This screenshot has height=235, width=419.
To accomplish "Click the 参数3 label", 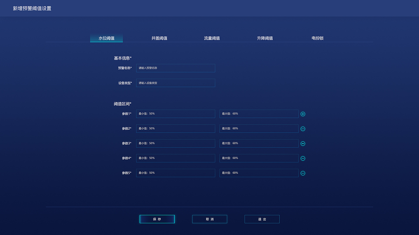I will click(127, 143).
